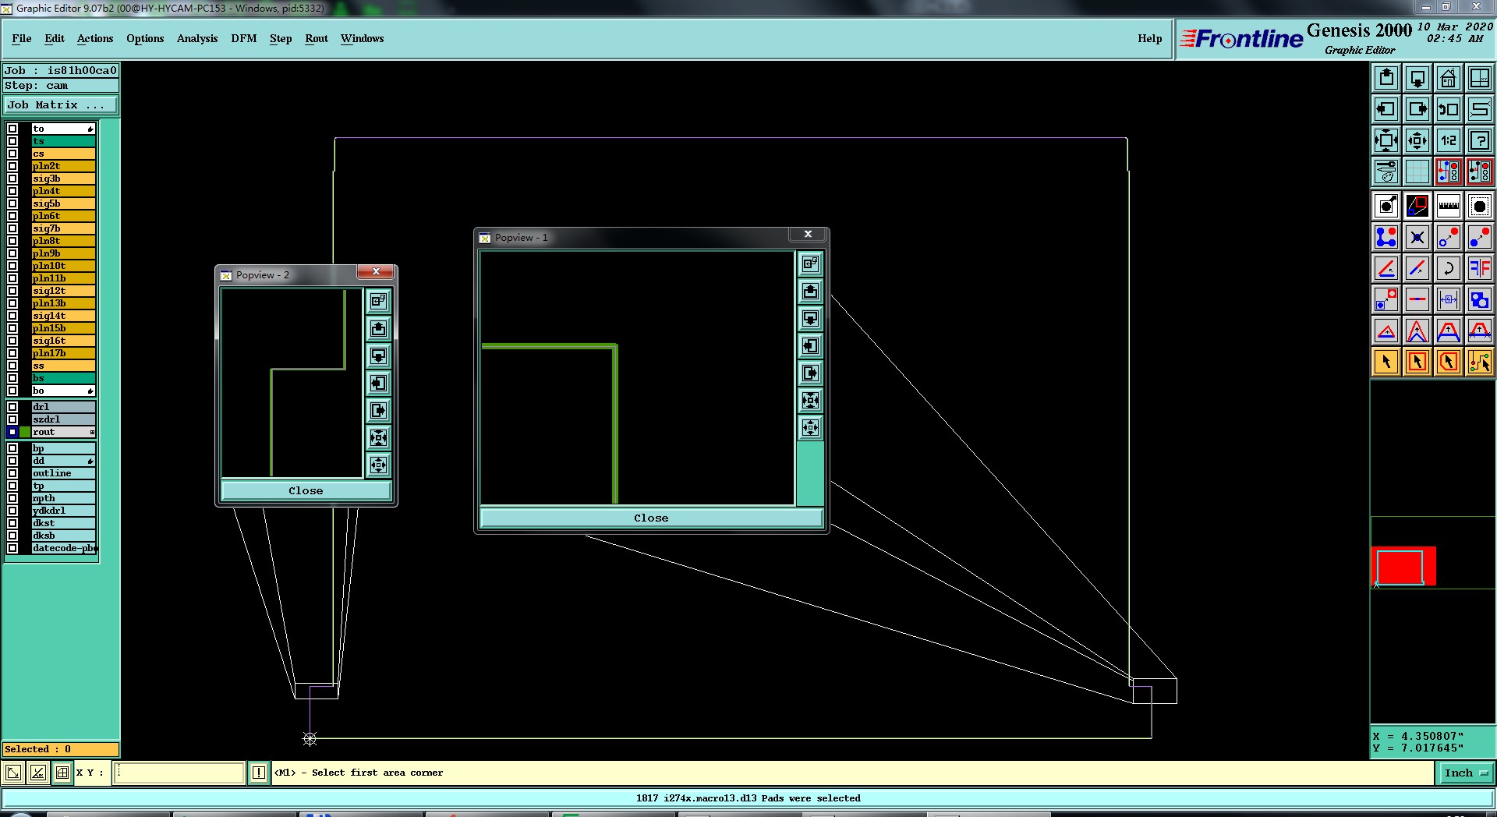Click pan up icon in Popview - 1
The image size is (1497, 817).
click(x=811, y=292)
